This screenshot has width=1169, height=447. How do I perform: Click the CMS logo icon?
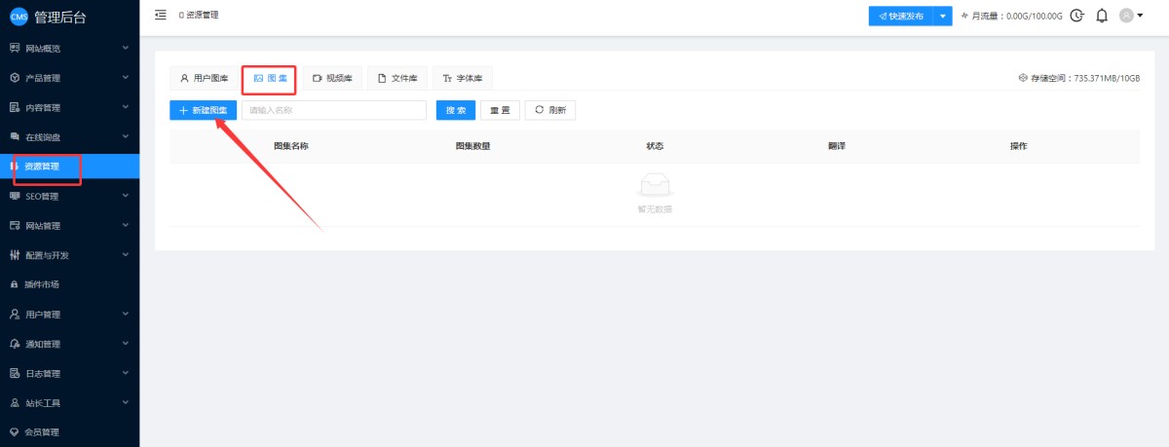click(x=19, y=16)
